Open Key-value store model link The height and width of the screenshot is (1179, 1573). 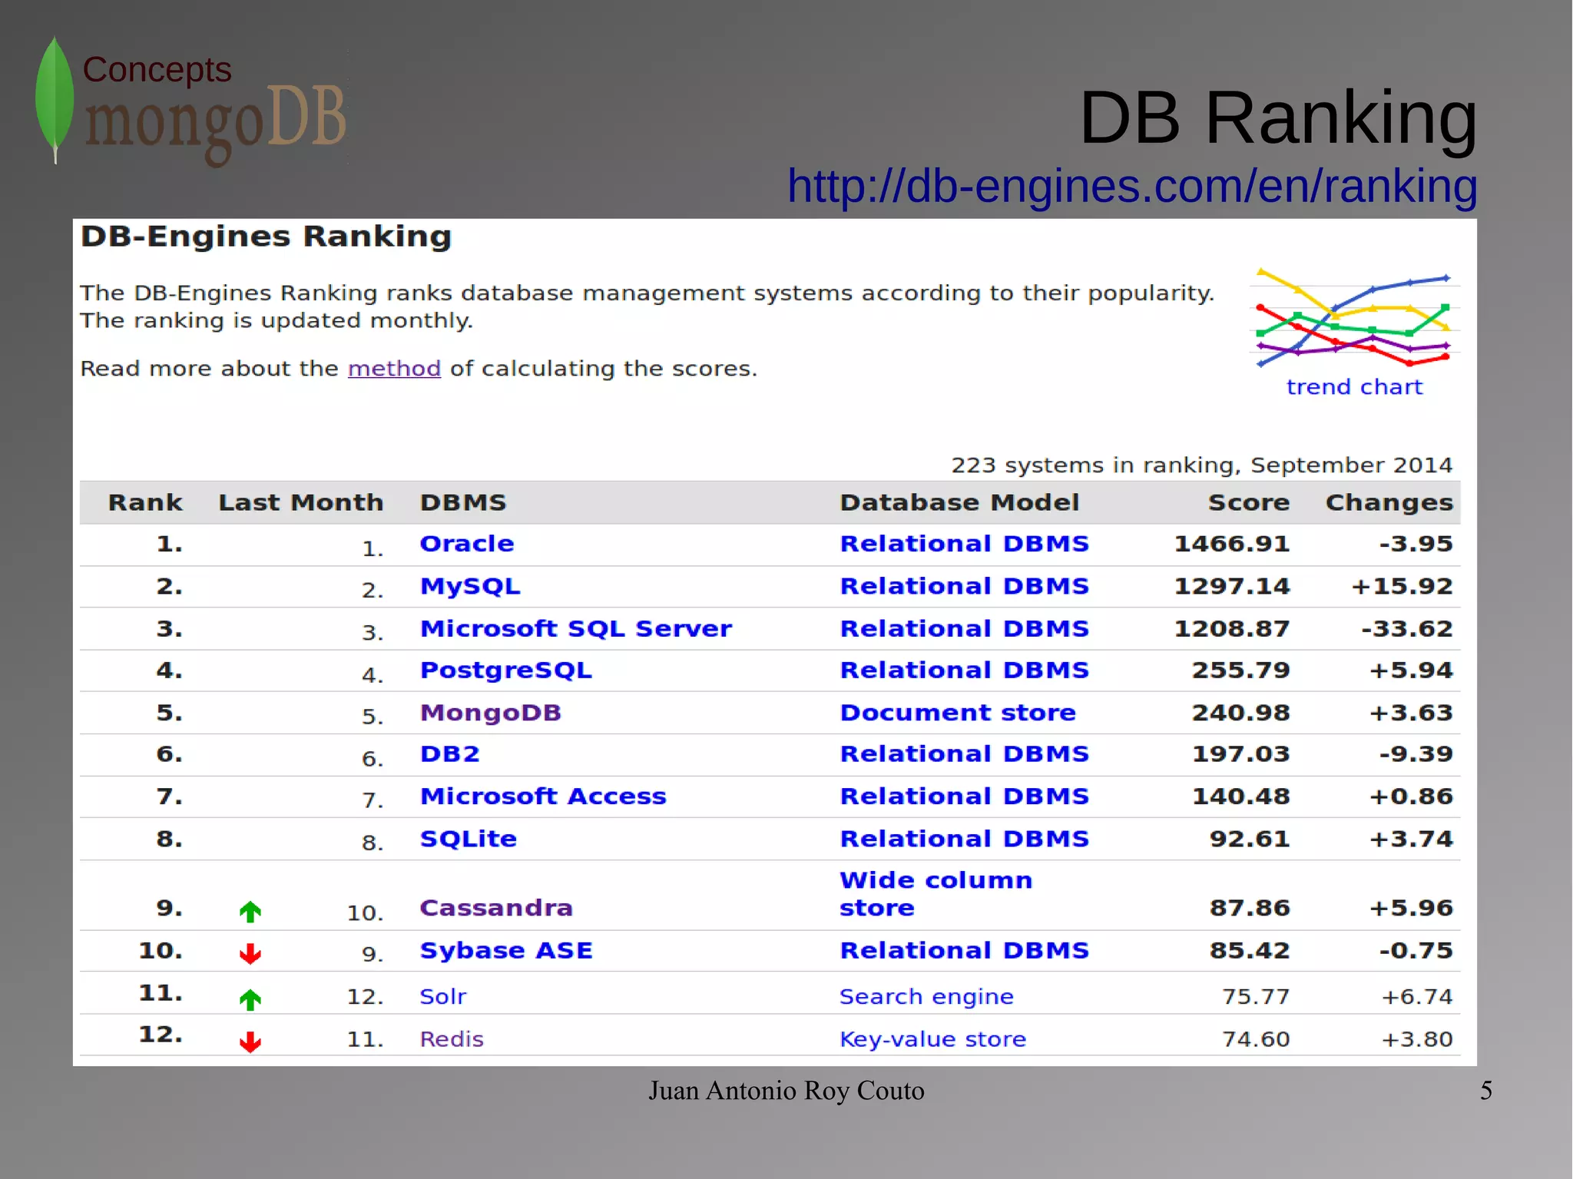coord(933,1039)
